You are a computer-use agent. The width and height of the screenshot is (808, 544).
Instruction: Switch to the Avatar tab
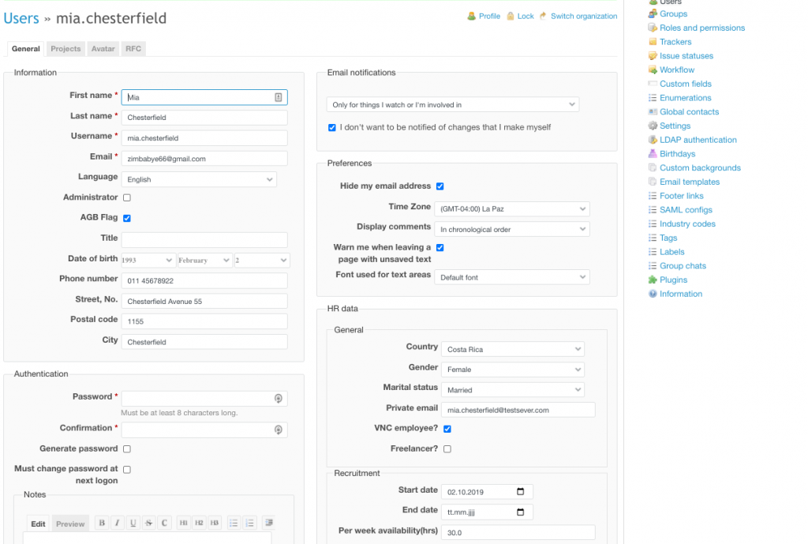coord(103,48)
